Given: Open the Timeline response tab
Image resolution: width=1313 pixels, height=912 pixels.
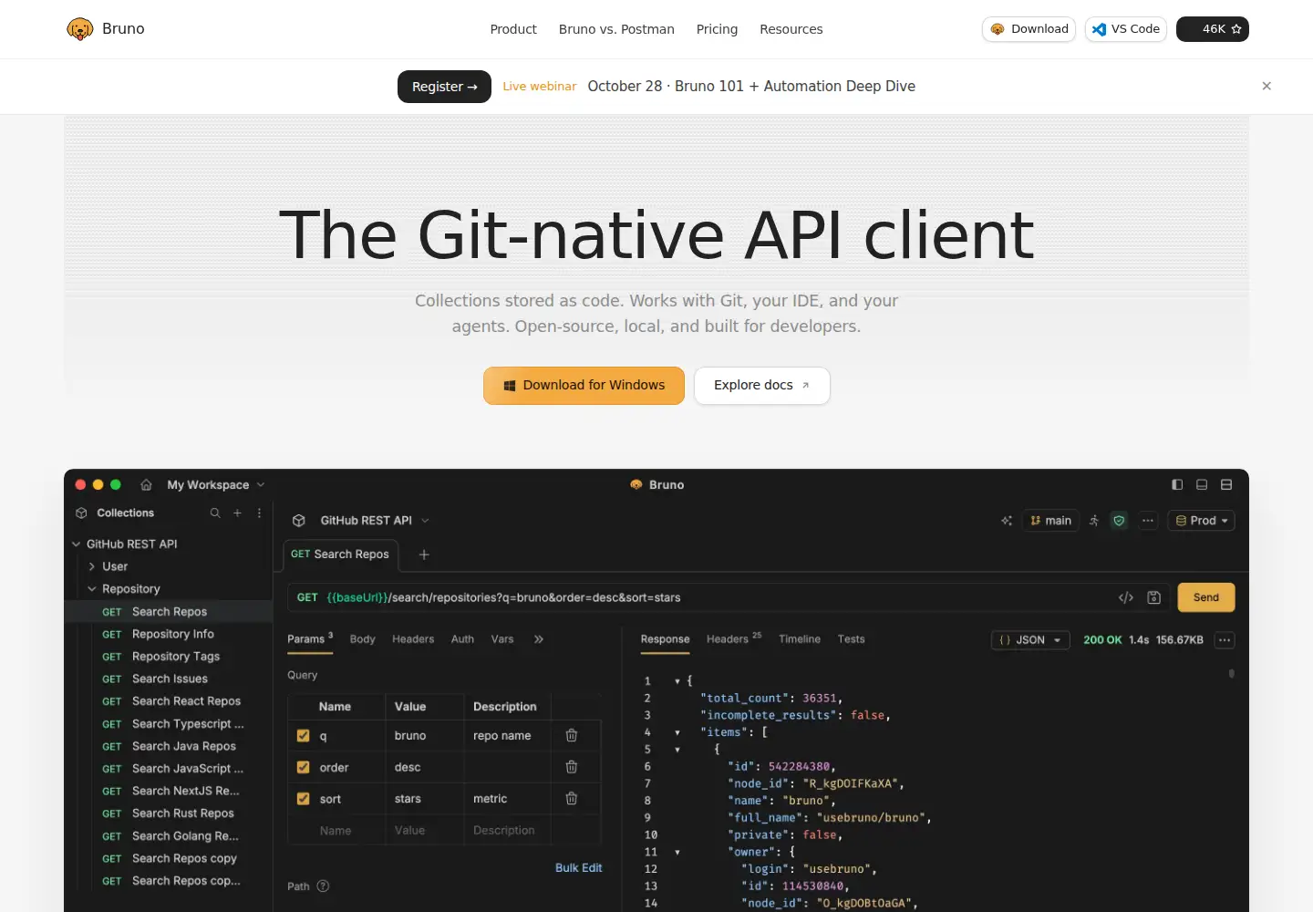Looking at the screenshot, I should tap(800, 639).
